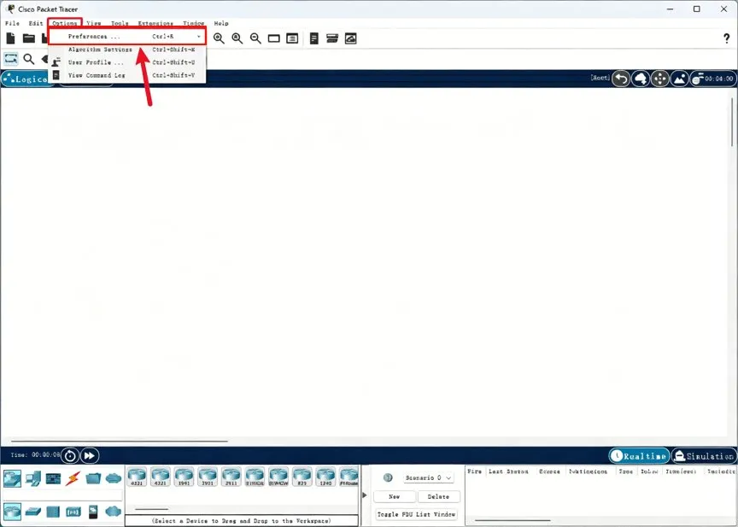Open the Extensions menu
The width and height of the screenshot is (738, 527).
[x=155, y=23]
